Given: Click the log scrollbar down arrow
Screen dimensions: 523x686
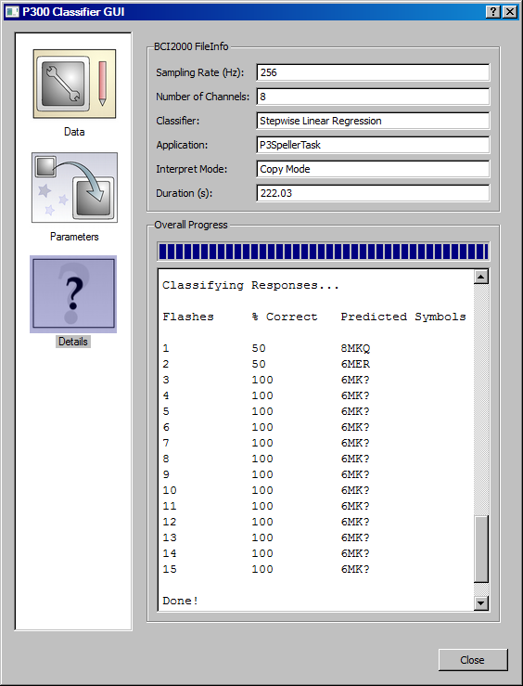Looking at the screenshot, I should pyautogui.click(x=480, y=602).
